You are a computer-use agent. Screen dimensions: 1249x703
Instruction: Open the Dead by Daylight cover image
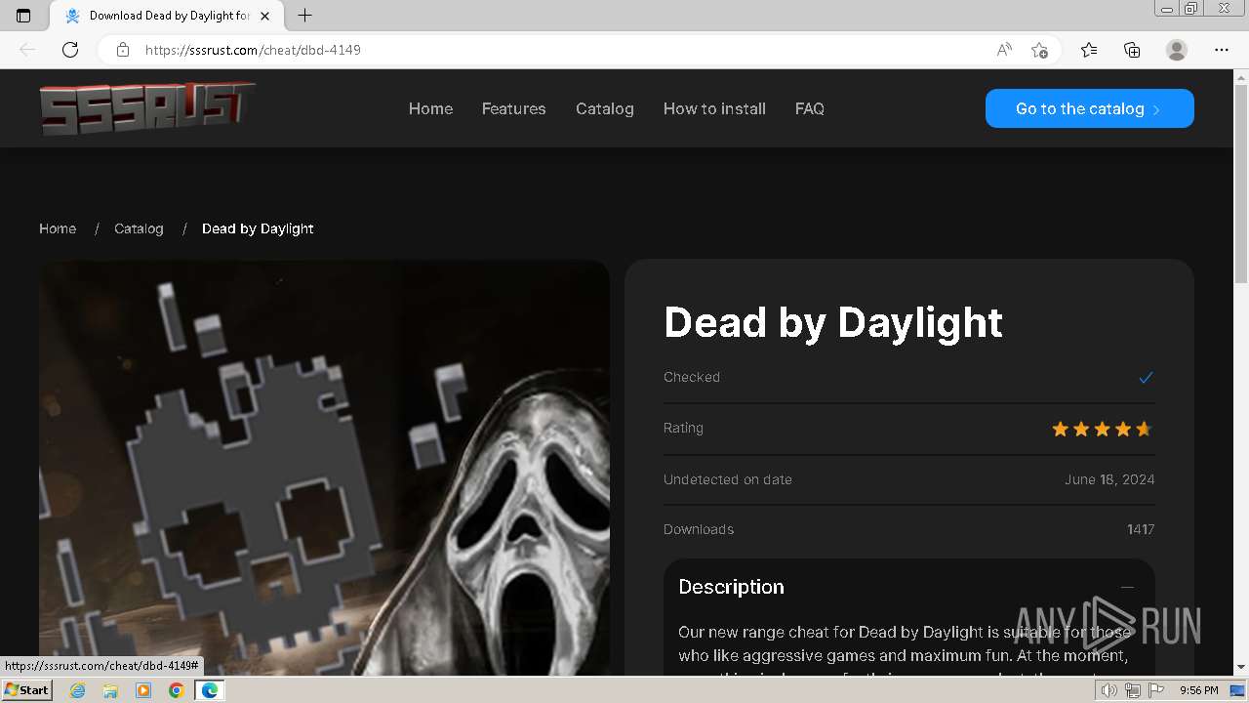(324, 467)
